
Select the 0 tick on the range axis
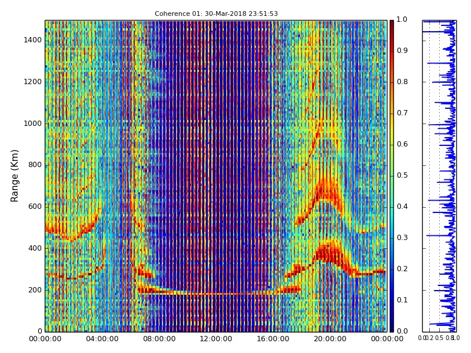pyautogui.click(x=40, y=331)
